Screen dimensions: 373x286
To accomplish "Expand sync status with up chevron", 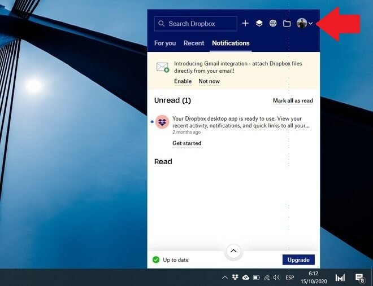I will 233,251.
